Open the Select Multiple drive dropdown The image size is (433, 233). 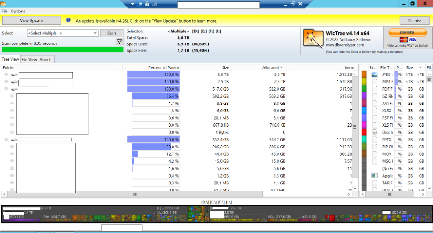62,33
